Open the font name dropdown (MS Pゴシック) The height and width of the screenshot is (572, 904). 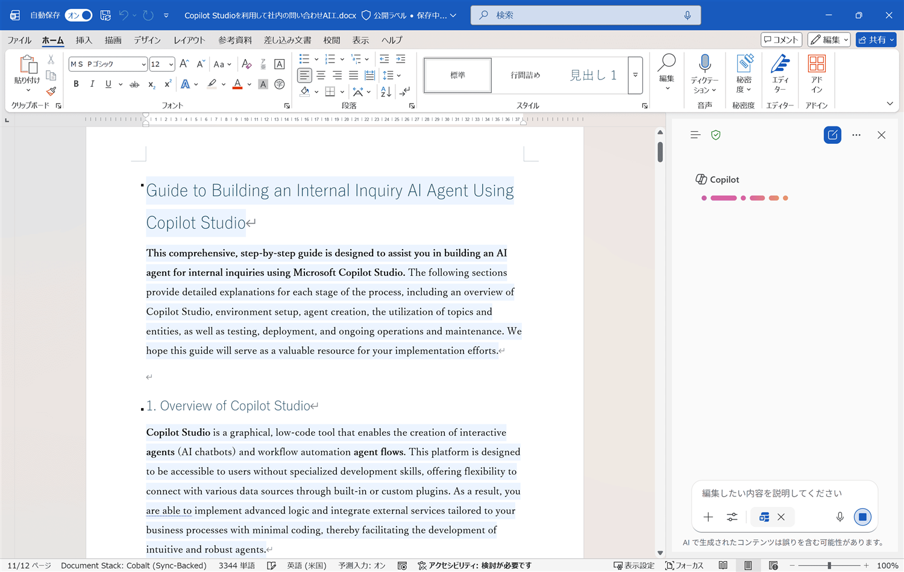pyautogui.click(x=143, y=64)
